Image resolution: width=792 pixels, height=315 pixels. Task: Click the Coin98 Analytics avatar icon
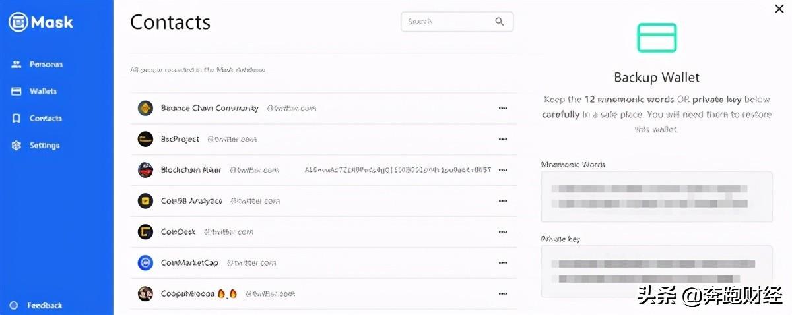pyautogui.click(x=145, y=201)
